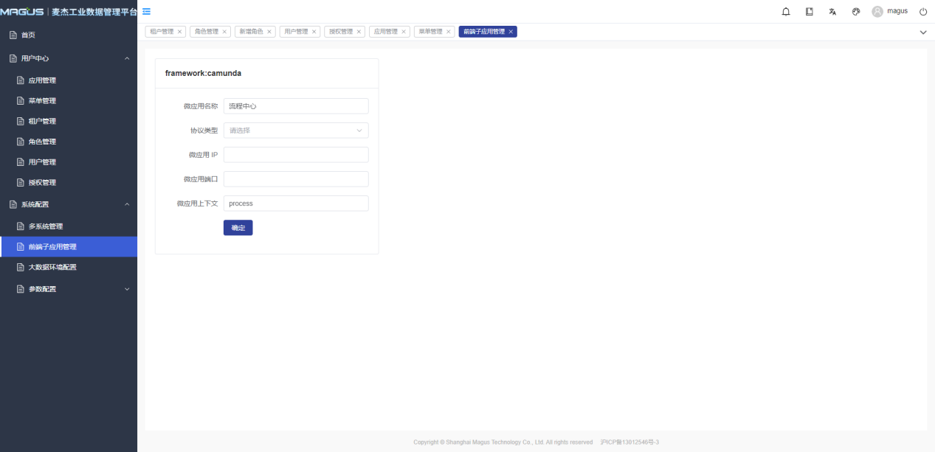This screenshot has width=935, height=452.
Task: Open notifications via the bell icon
Action: (786, 12)
